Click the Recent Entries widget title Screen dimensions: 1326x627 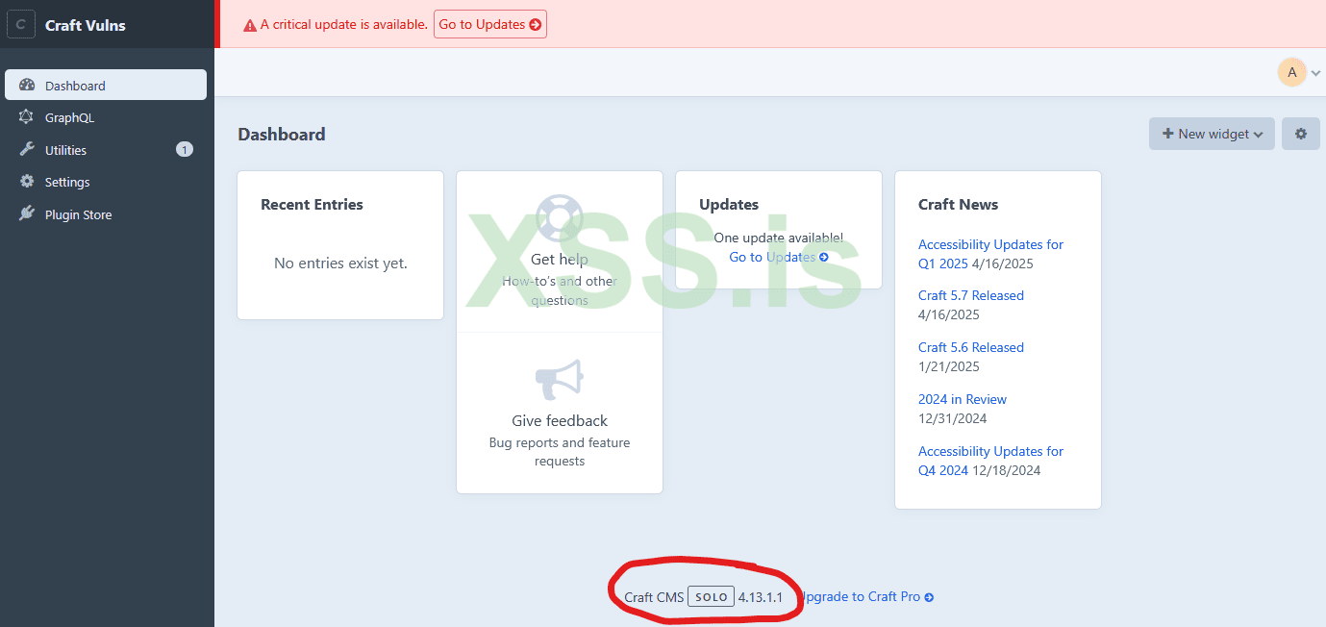tap(312, 204)
